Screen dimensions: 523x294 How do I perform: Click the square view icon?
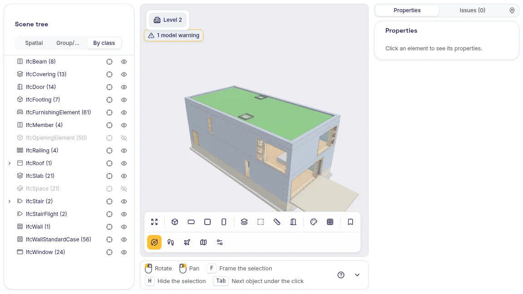(x=207, y=222)
